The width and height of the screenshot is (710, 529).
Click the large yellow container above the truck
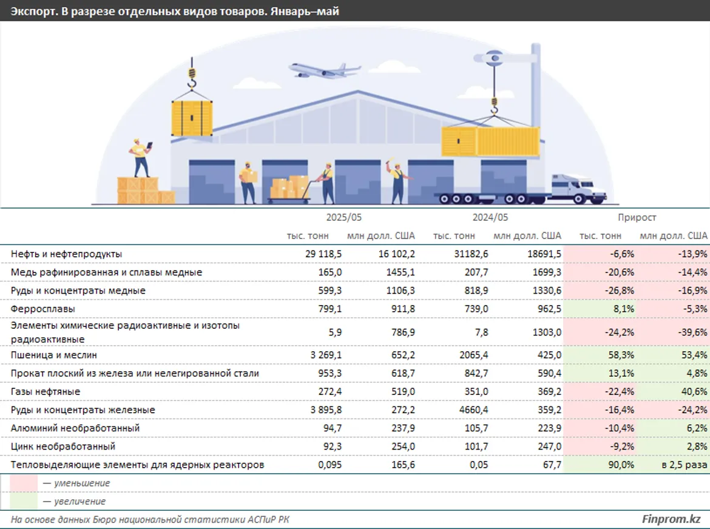click(490, 141)
